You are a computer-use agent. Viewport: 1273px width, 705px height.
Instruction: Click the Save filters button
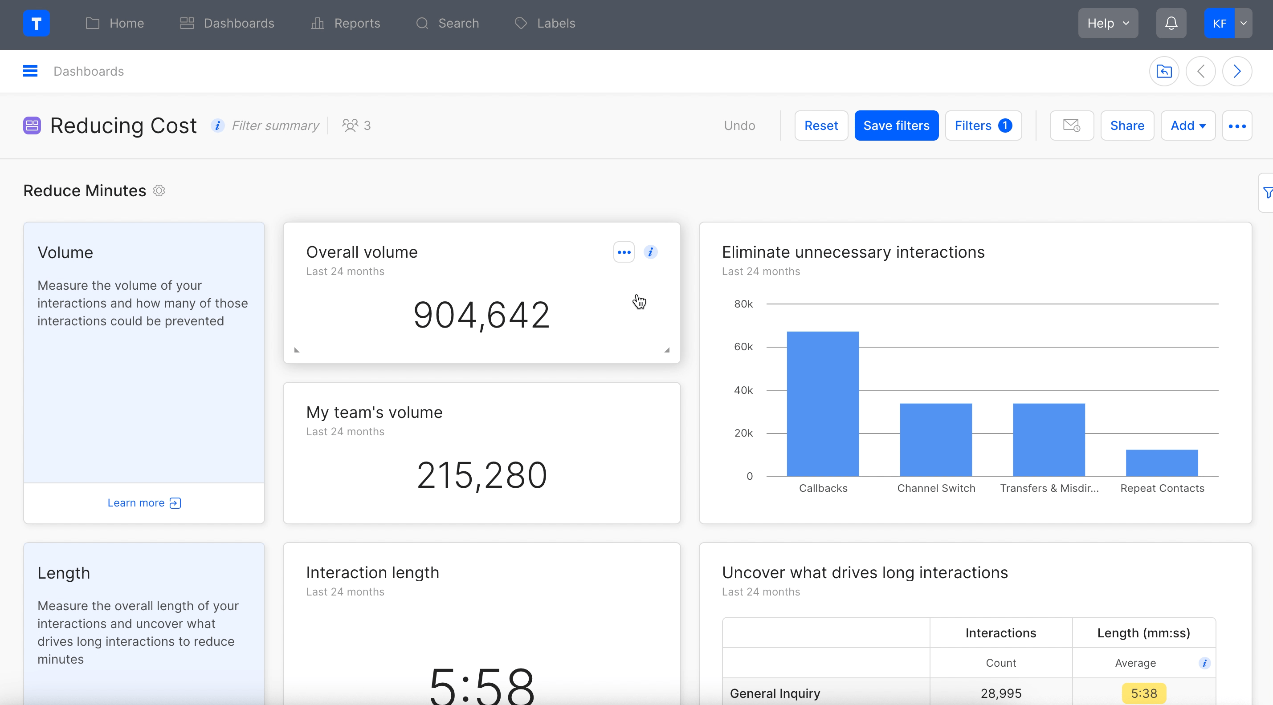coord(896,126)
